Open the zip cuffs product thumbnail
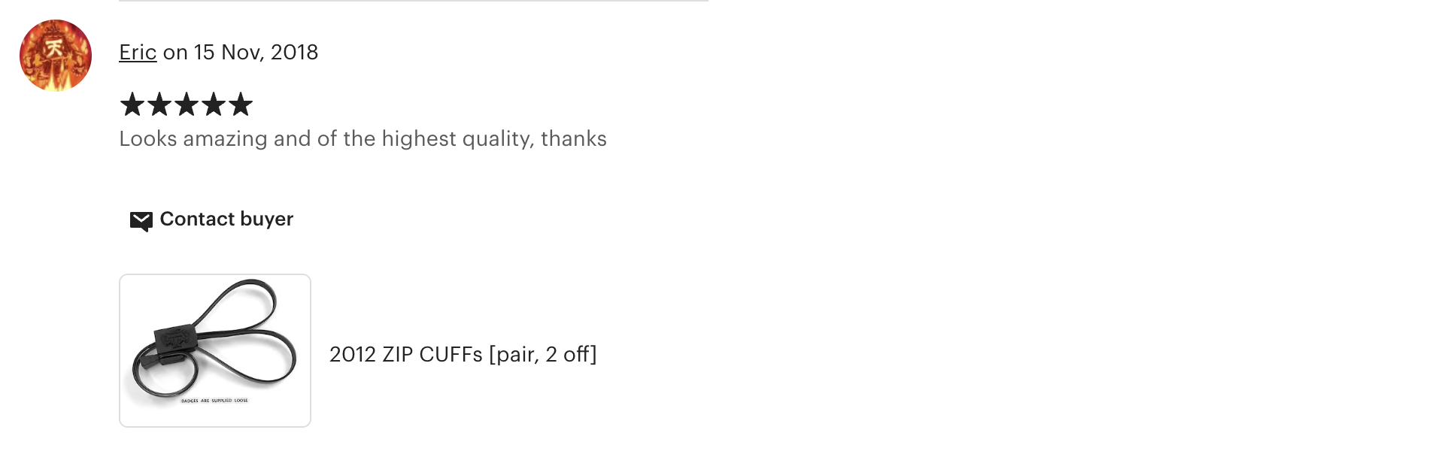The height and width of the screenshot is (451, 1444). click(215, 350)
